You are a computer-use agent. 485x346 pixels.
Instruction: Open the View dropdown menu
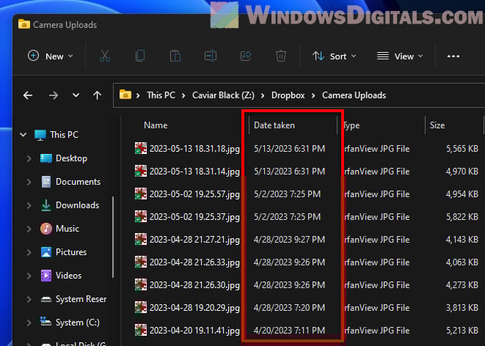pyautogui.click(x=400, y=56)
